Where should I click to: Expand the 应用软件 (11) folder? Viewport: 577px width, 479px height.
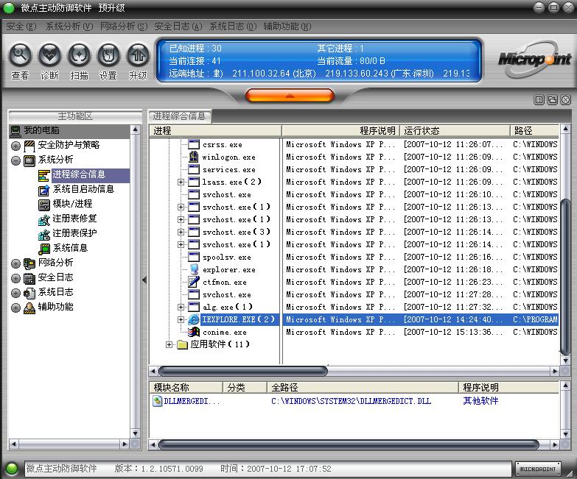[x=169, y=344]
